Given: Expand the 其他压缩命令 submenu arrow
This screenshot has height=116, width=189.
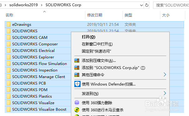Looking at the screenshot, I should [165, 75].
